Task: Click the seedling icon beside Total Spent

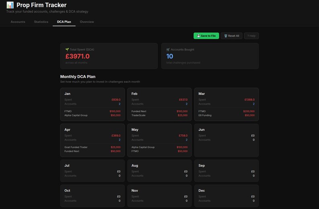Action: click(x=67, y=49)
